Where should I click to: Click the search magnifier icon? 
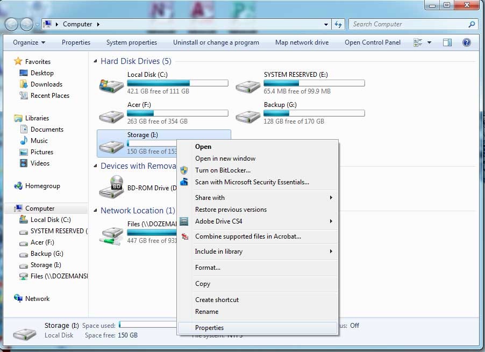472,24
